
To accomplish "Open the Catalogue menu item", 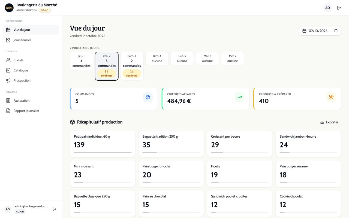I will pyautogui.click(x=31, y=70).
